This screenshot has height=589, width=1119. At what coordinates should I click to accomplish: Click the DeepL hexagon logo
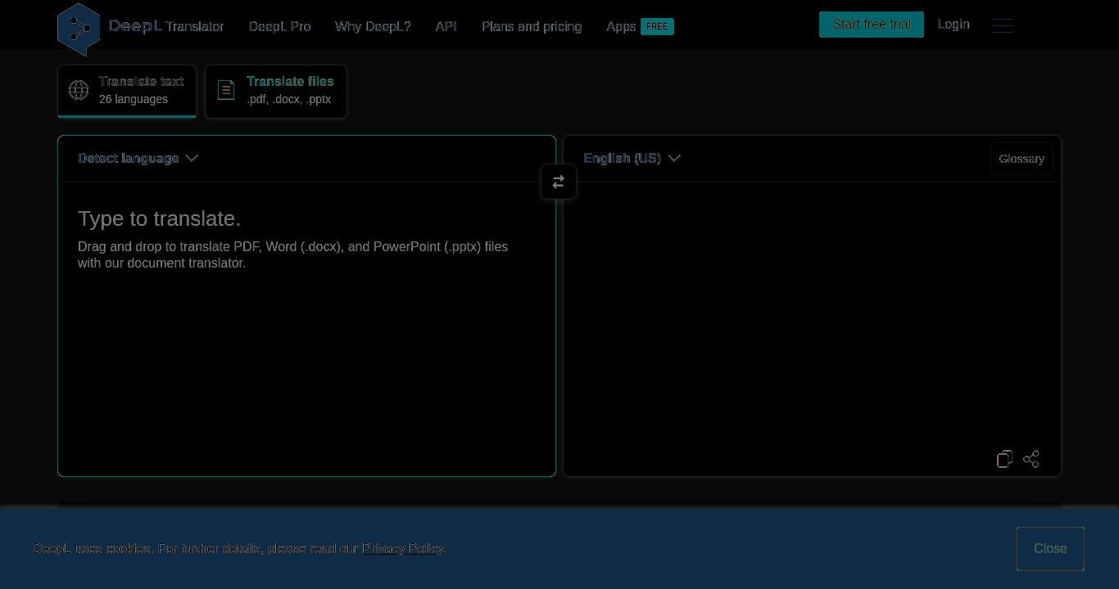(79, 29)
